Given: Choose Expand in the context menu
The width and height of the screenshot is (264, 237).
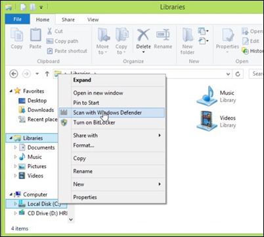Looking at the screenshot, I should point(112,80).
